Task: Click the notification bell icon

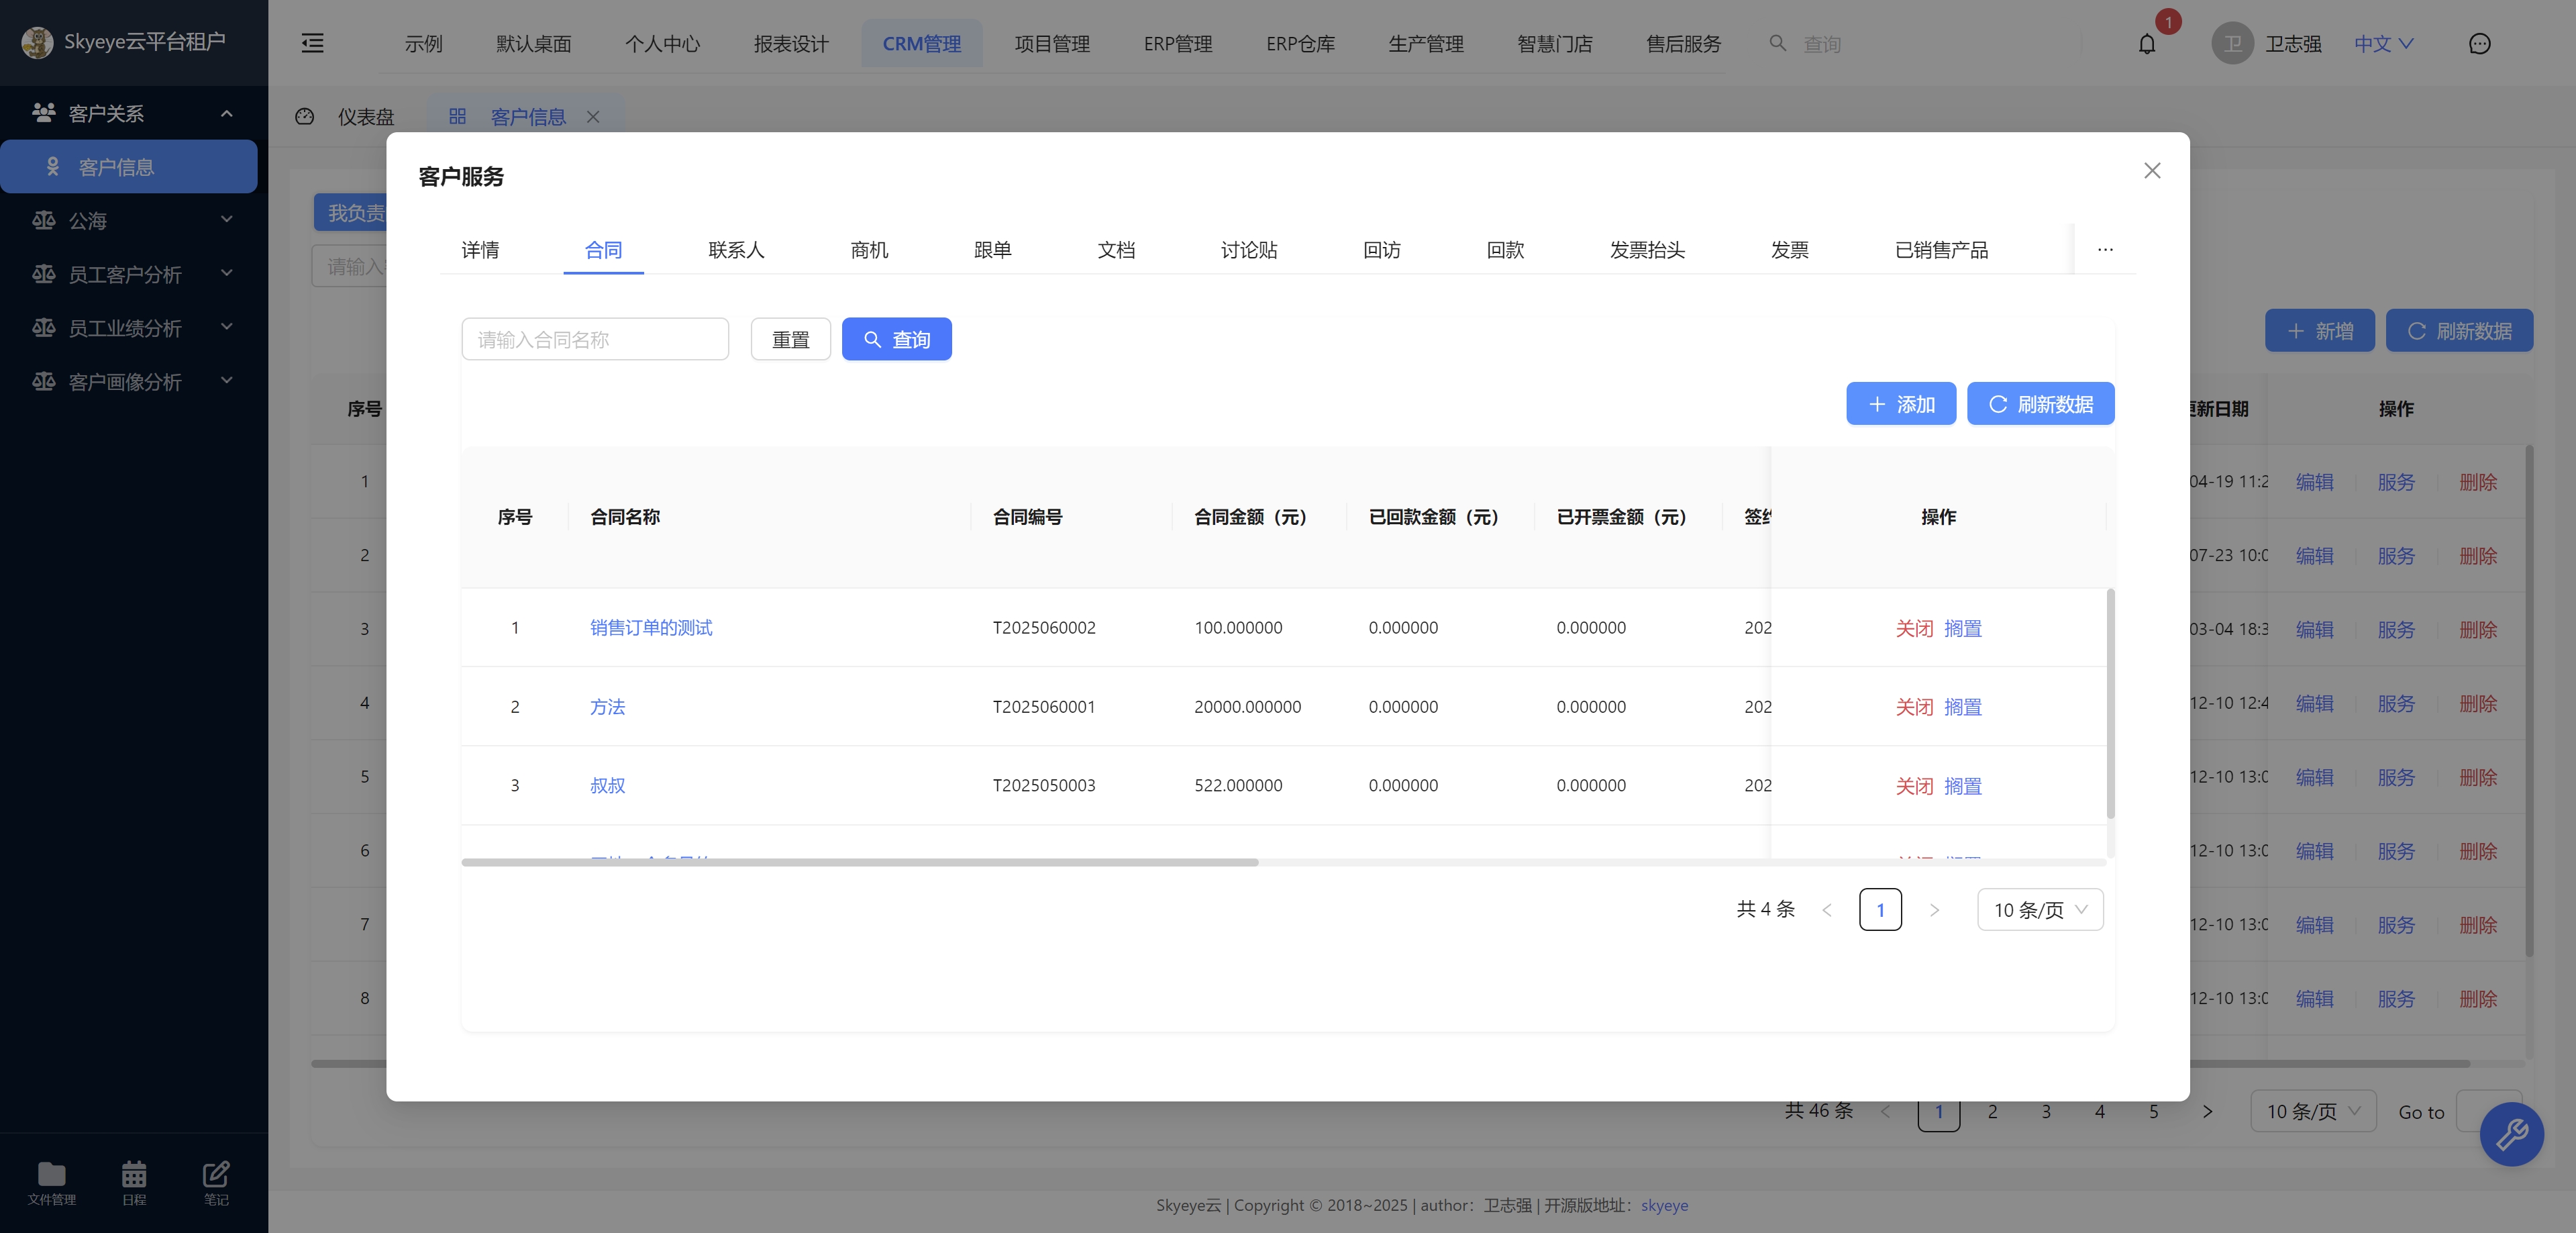Action: tap(2146, 43)
